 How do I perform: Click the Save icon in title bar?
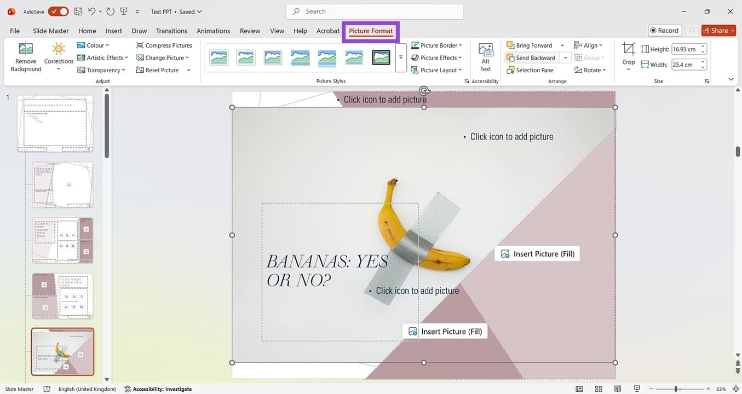pos(78,11)
